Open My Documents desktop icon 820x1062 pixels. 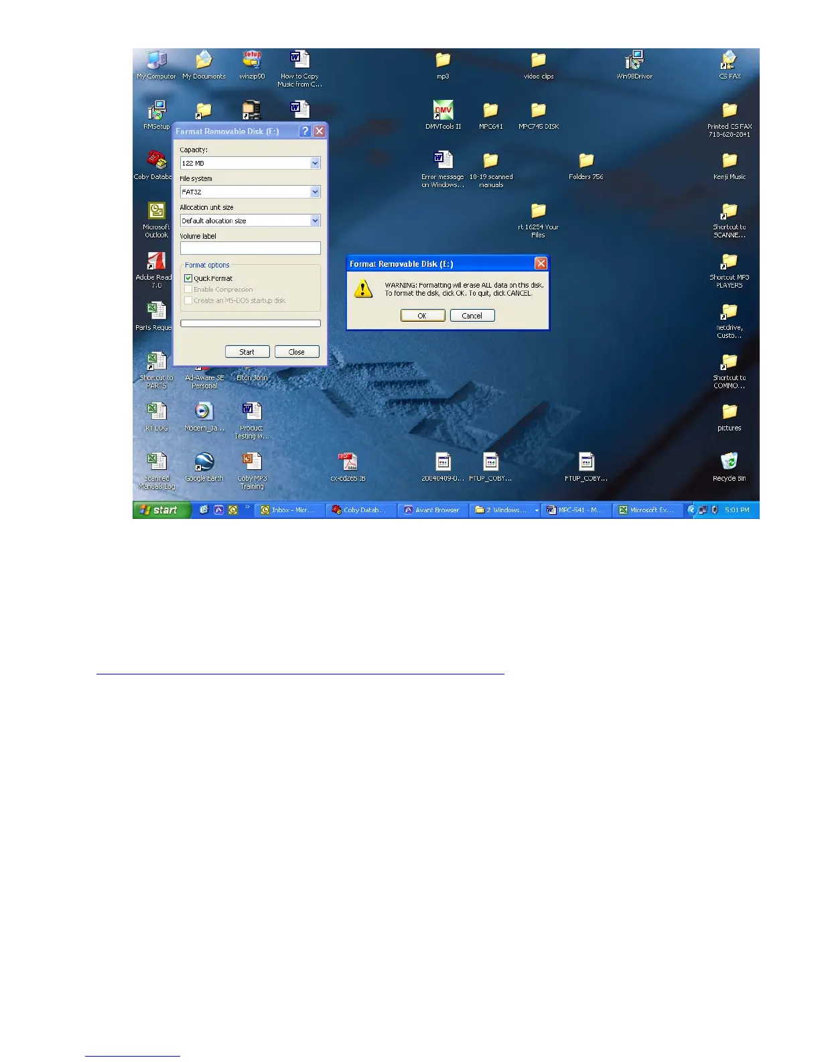[x=204, y=66]
